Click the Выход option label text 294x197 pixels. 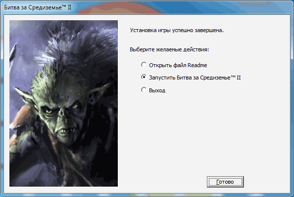coord(157,90)
